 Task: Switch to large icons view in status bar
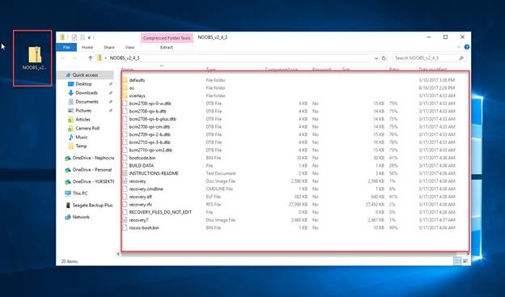pos(465,261)
